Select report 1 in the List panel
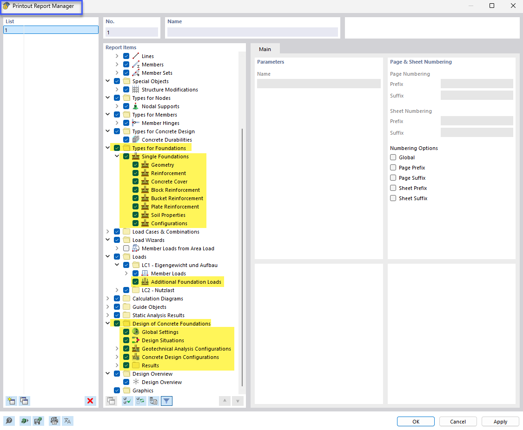The height and width of the screenshot is (430, 523). (x=50, y=29)
